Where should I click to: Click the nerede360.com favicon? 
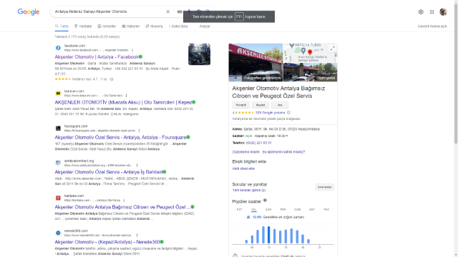point(58,233)
